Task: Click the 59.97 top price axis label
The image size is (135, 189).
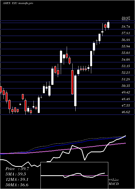Action: [x=126, y=18]
